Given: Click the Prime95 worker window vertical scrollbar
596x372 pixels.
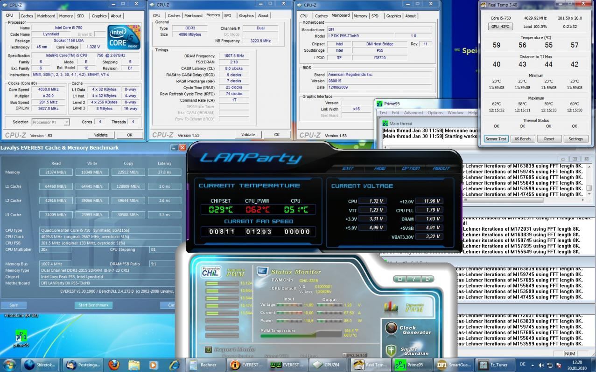Looking at the screenshot, I should click(x=589, y=180).
